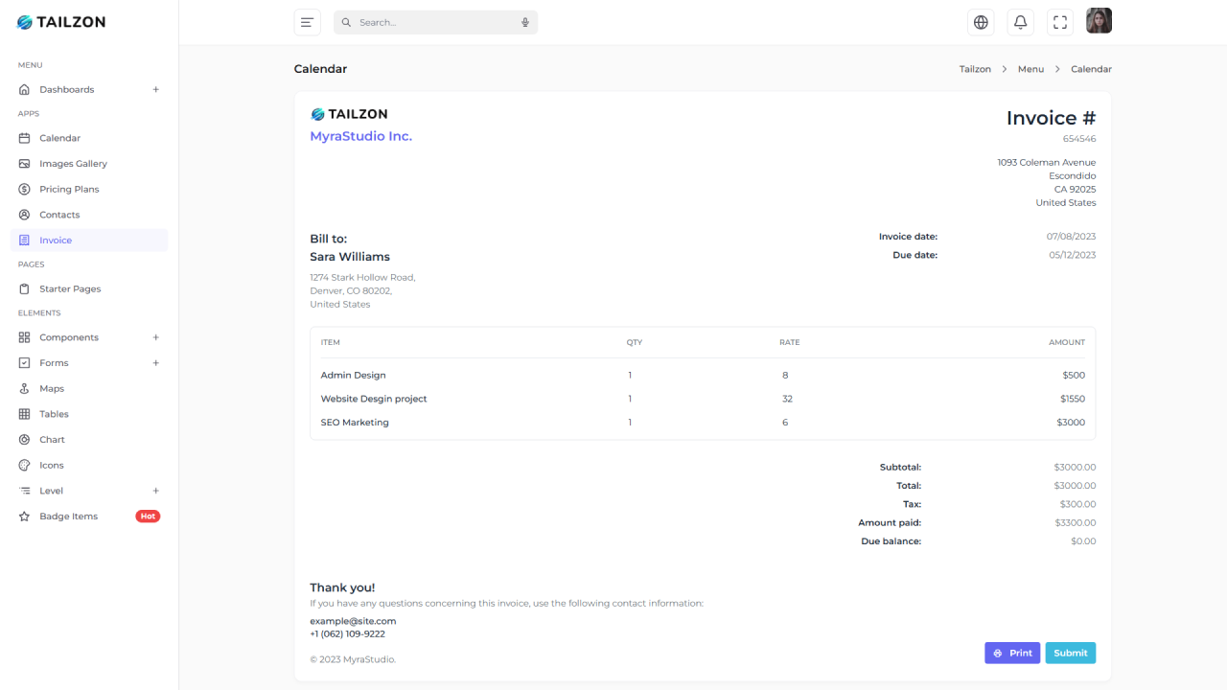Open Contacts via the person icon
Screen dimensions: 1227x690
click(x=22, y=214)
